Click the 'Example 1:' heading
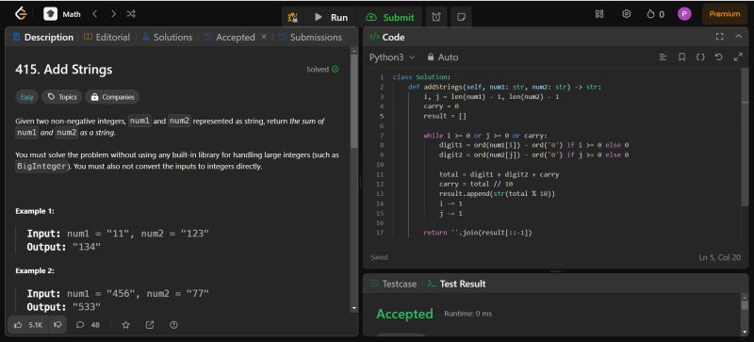The height and width of the screenshot is (342, 754). [35, 211]
